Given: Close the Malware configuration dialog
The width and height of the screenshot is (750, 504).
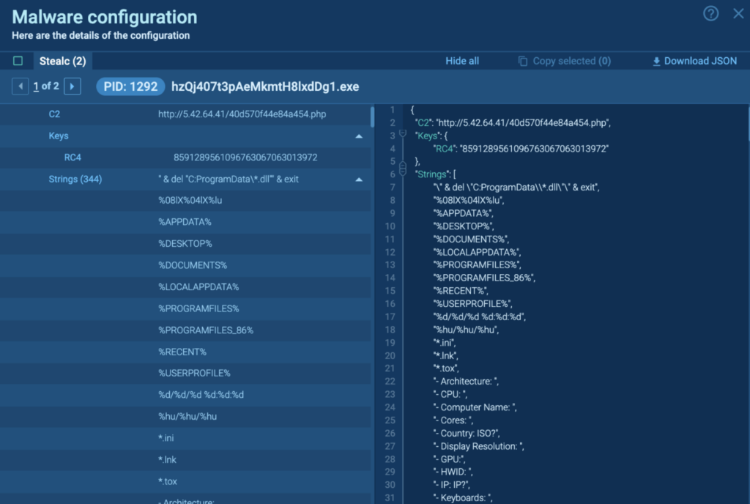Looking at the screenshot, I should [x=738, y=14].
